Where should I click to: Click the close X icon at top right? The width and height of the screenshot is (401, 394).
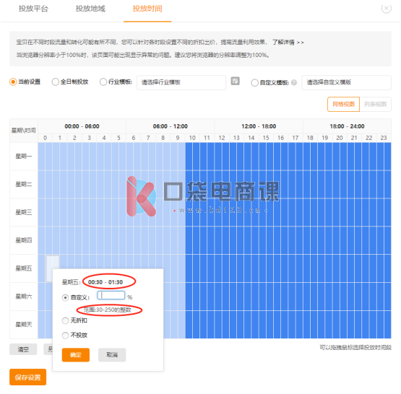[x=386, y=9]
